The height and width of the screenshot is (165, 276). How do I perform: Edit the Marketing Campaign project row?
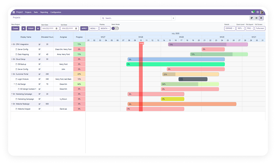(39, 94)
